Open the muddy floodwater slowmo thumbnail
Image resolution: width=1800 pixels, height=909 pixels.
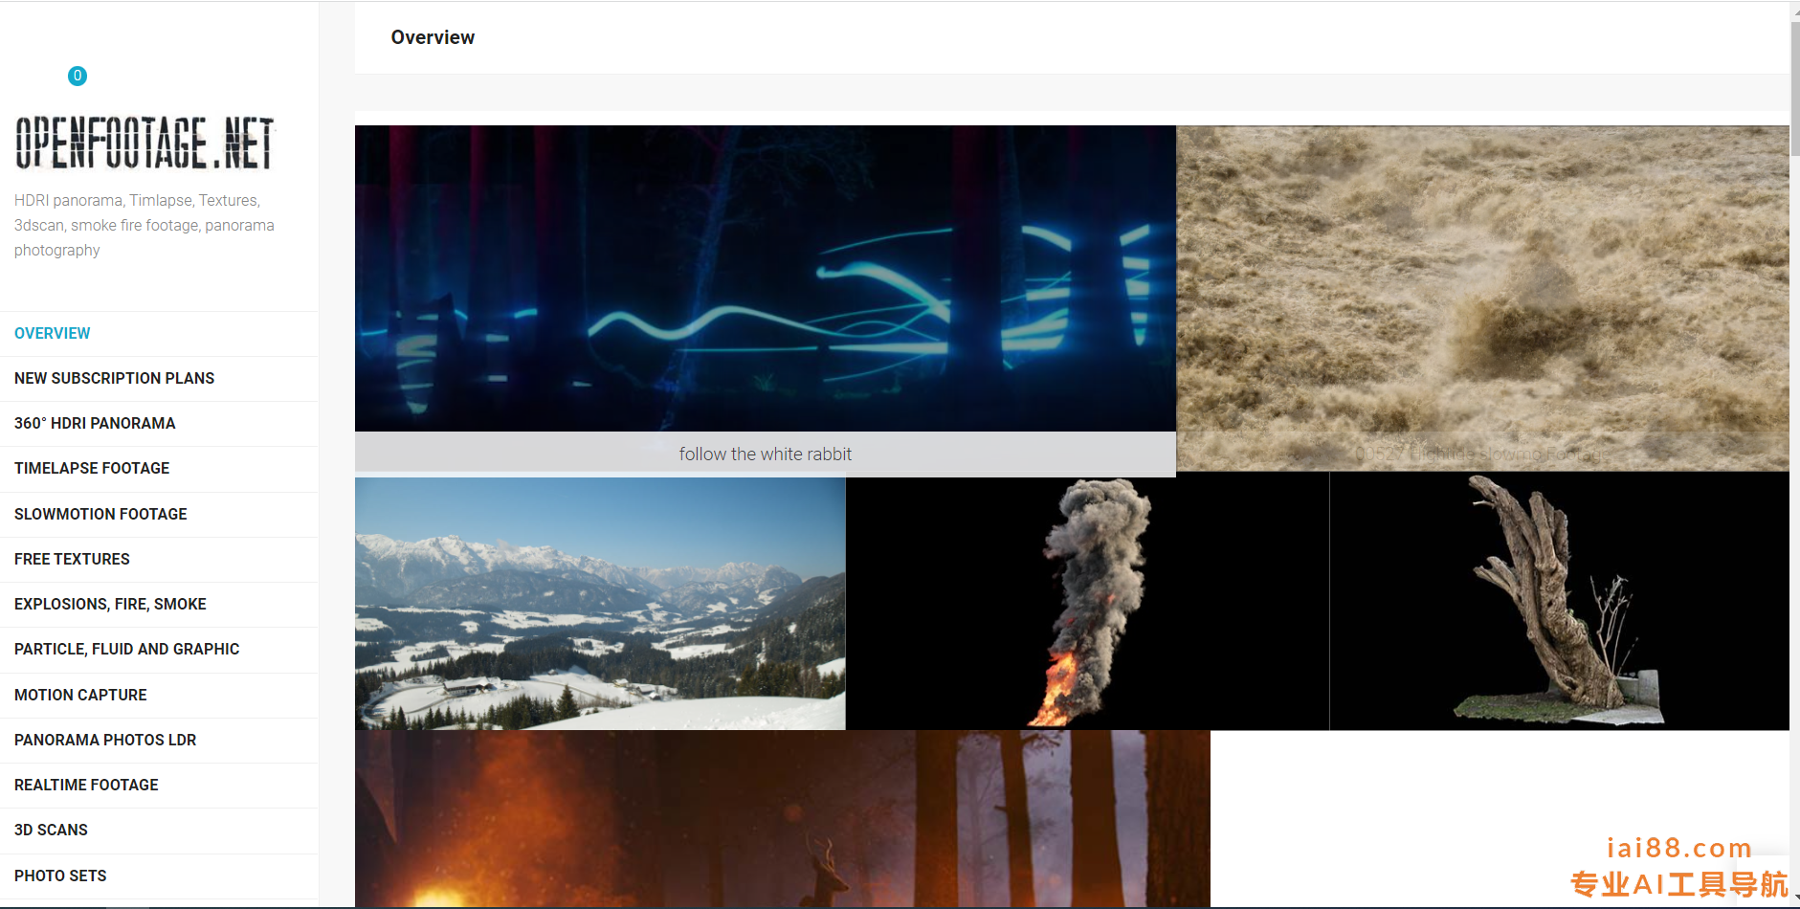click(1482, 299)
